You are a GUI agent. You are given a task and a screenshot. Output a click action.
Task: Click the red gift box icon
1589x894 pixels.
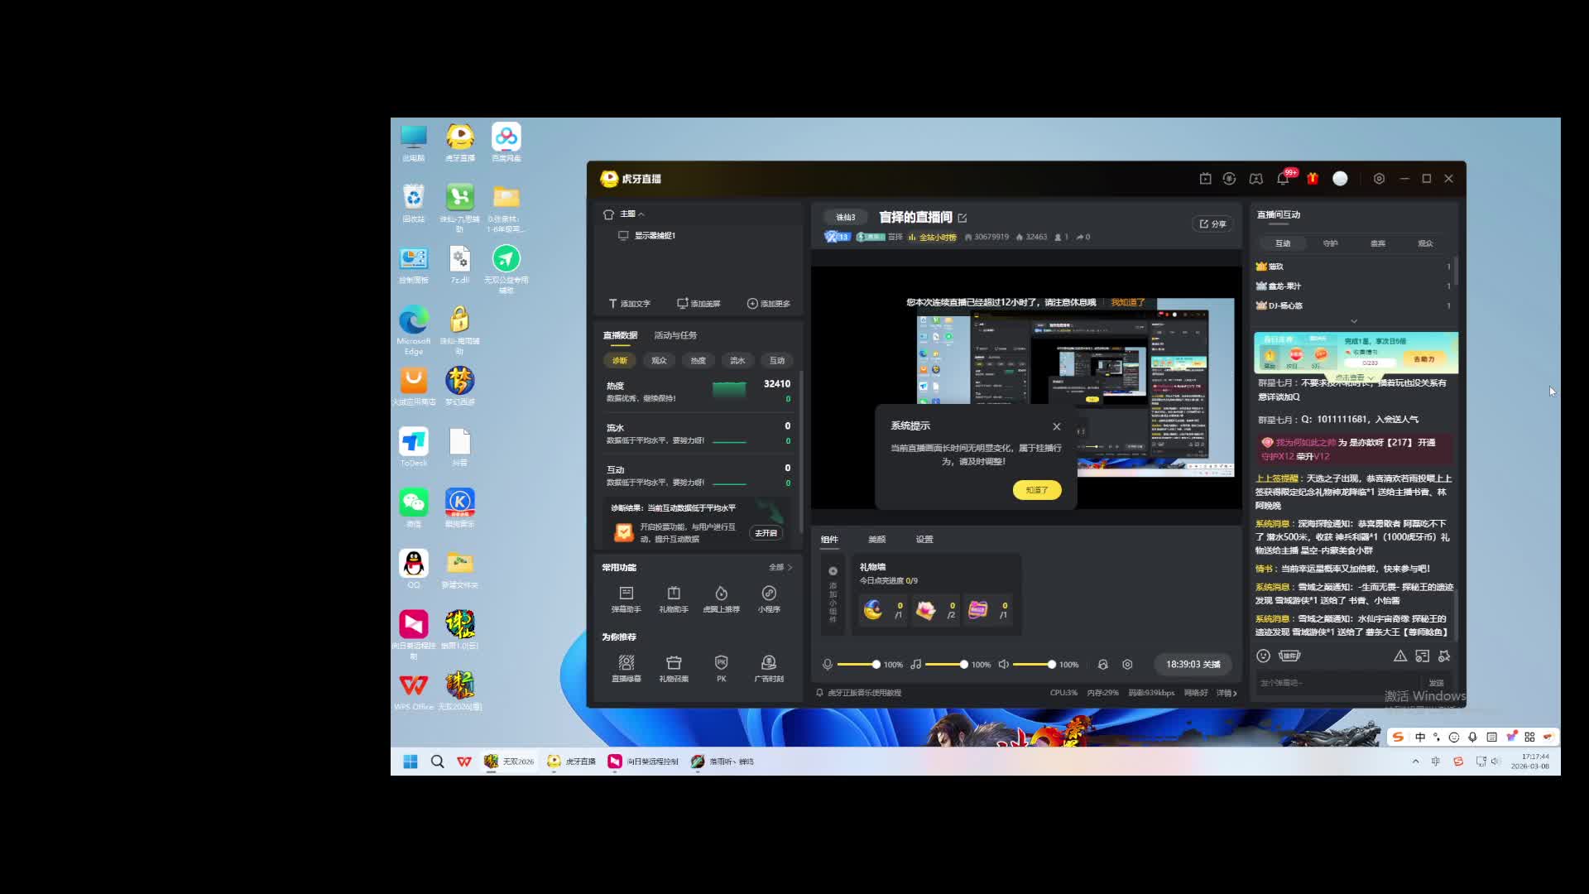(x=1313, y=179)
